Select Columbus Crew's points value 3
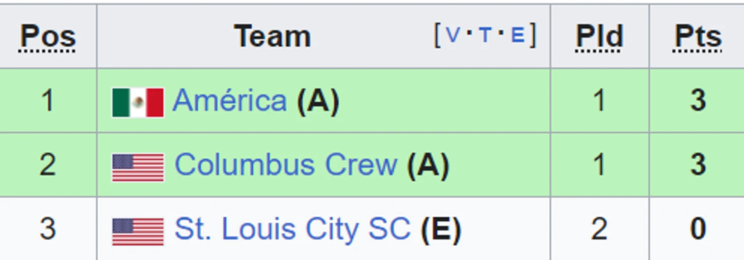Viewport: 744px width, 260px height. click(x=698, y=165)
